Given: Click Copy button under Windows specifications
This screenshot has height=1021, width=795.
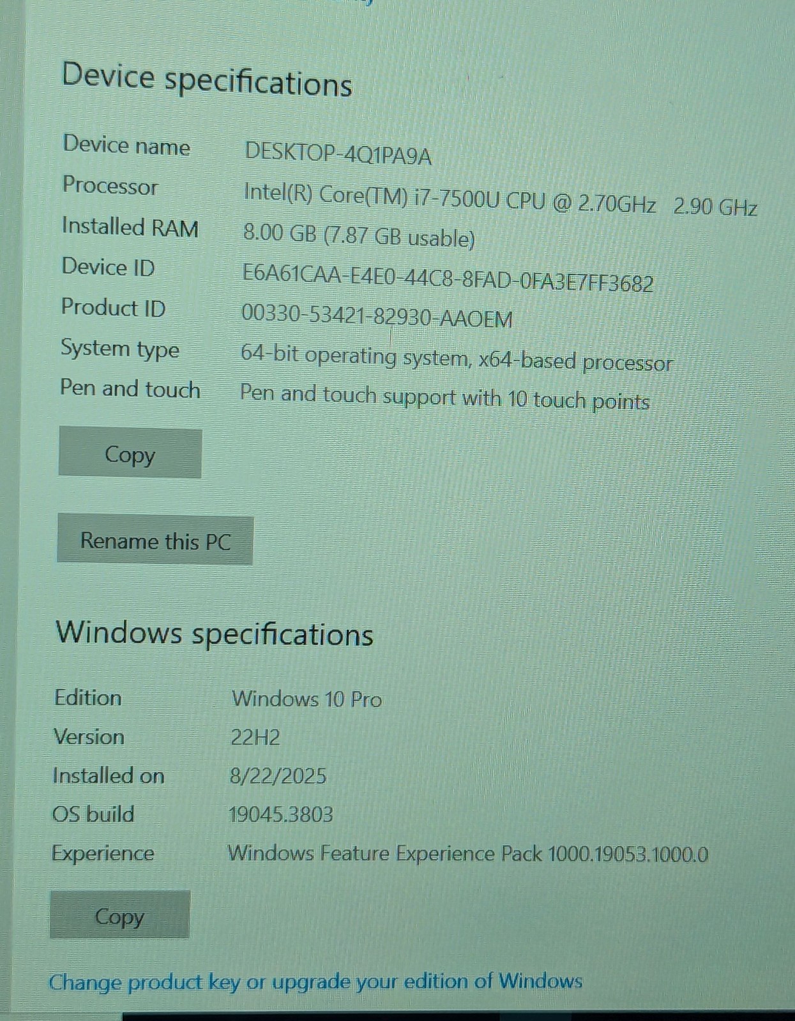Looking at the screenshot, I should click(120, 915).
